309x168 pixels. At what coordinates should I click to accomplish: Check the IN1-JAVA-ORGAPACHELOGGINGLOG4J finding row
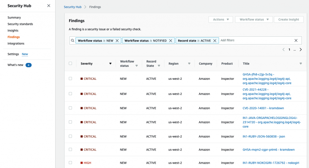point(70,122)
